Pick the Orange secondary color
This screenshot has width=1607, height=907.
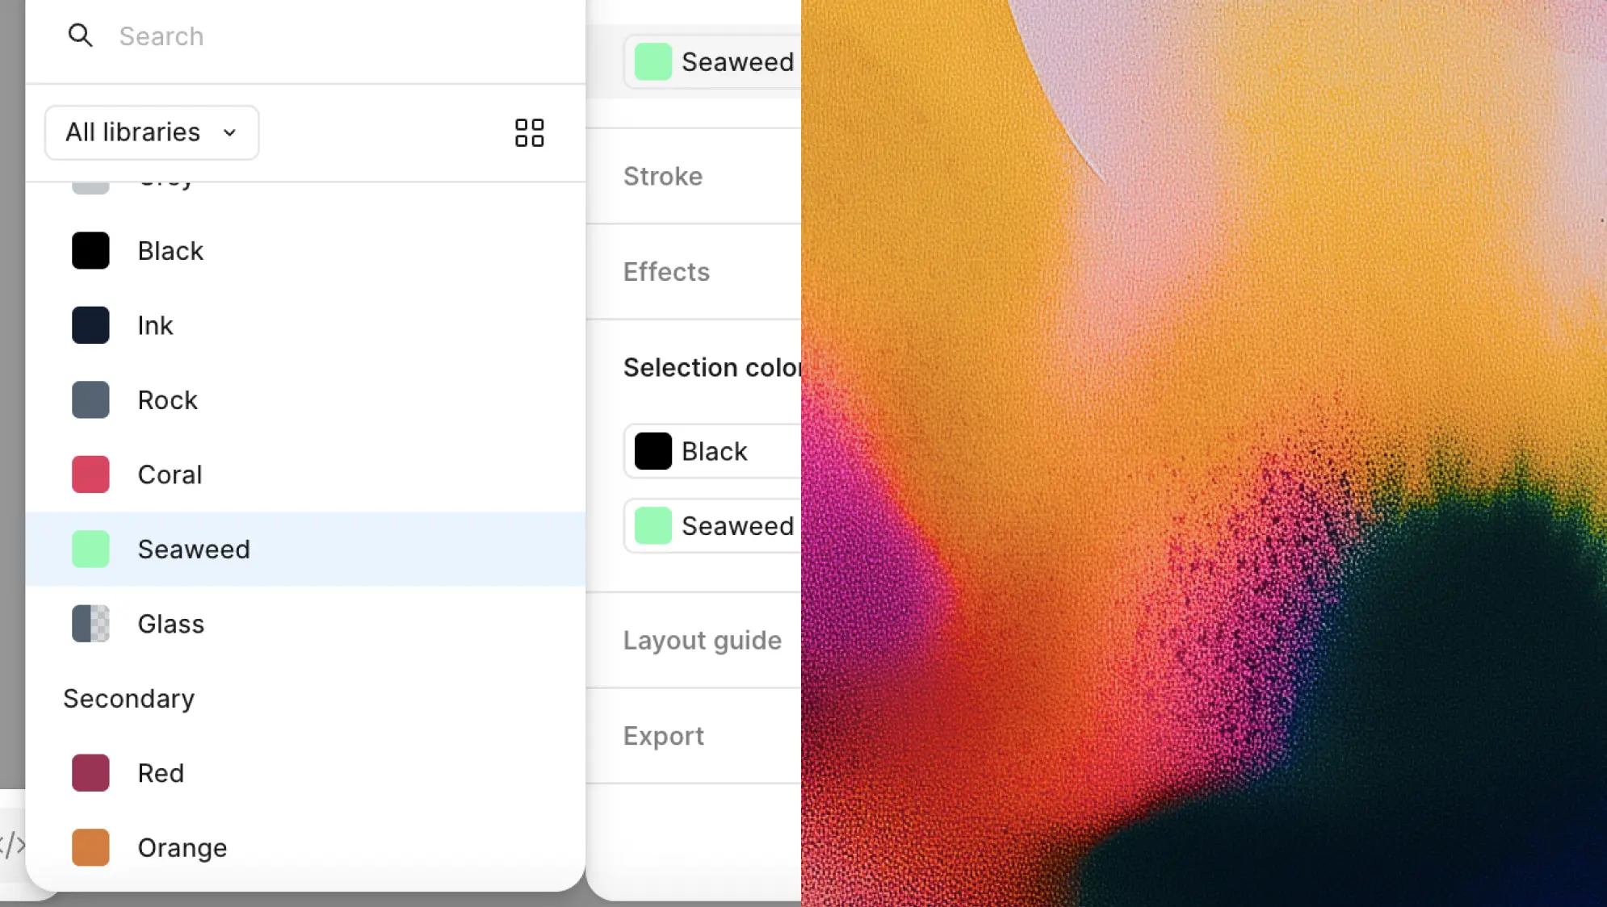pyautogui.click(x=305, y=848)
